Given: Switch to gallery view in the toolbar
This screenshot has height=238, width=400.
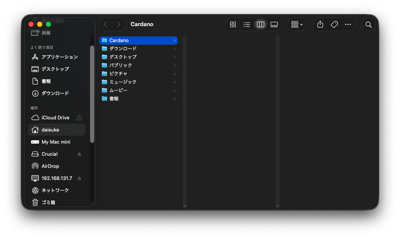Looking at the screenshot, I should 274,24.
